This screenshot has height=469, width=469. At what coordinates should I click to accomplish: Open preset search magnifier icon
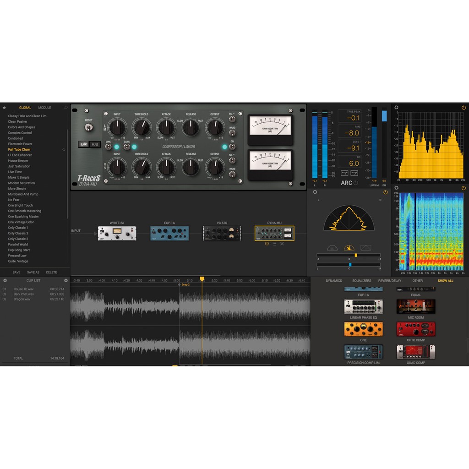click(66, 108)
